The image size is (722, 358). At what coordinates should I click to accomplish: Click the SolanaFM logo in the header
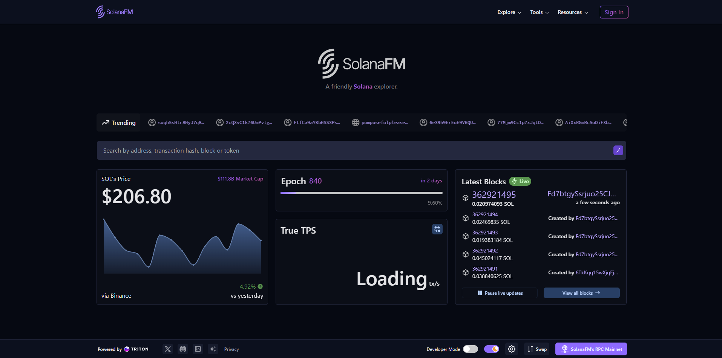115,12
